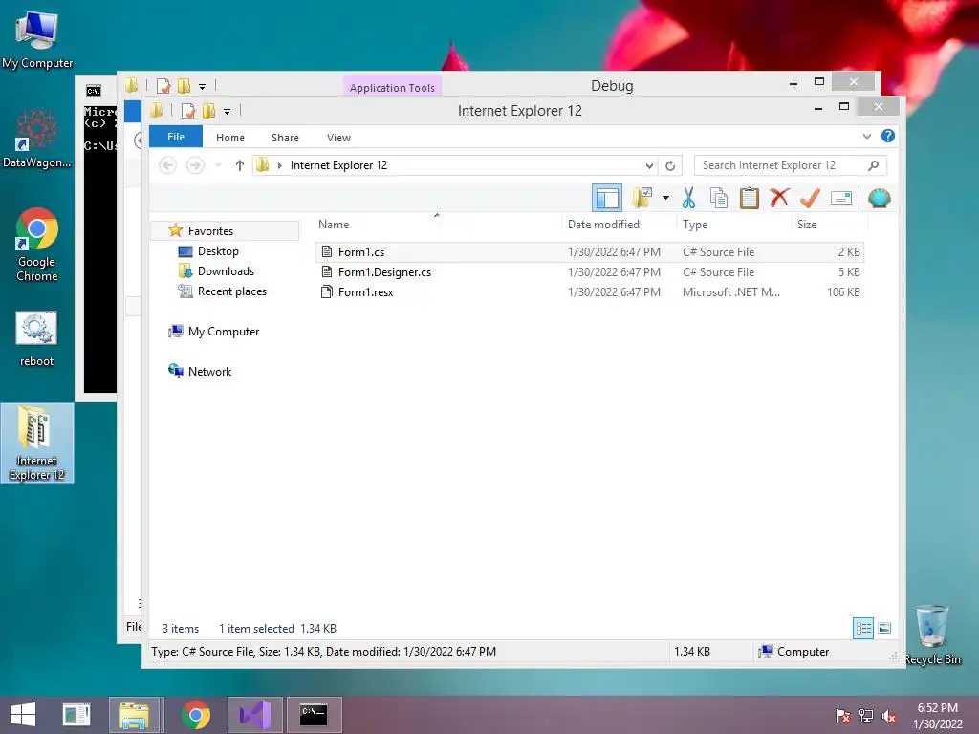Select Network in the navigation pane

click(x=209, y=372)
